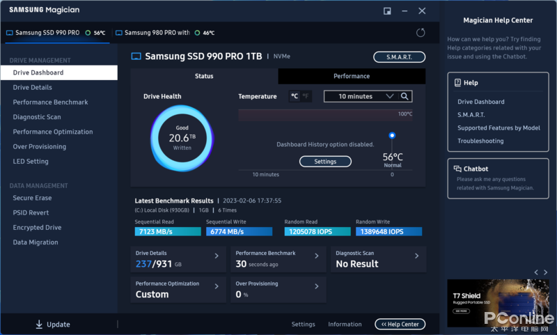Open the Chatbot panel
Image resolution: width=557 pixels, height=335 pixels.
498,179
